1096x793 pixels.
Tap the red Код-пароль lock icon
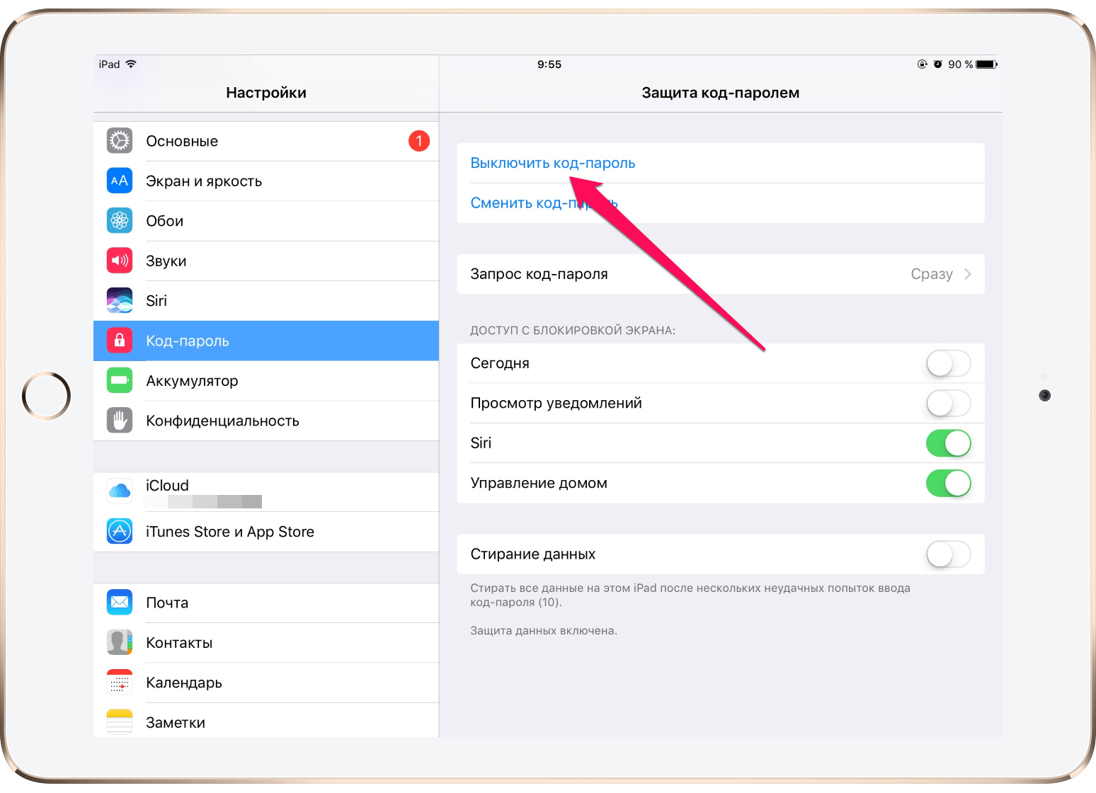[120, 341]
